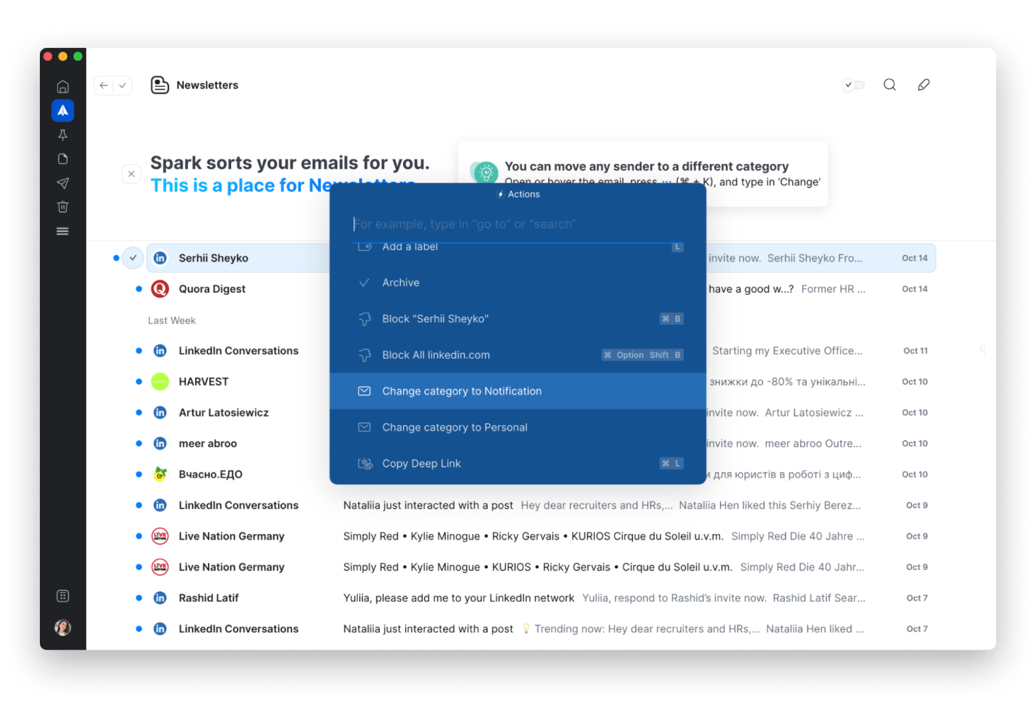The height and width of the screenshot is (712, 1036).
Task: Click the unread dot beside Rashid Latif
Action: (x=139, y=598)
